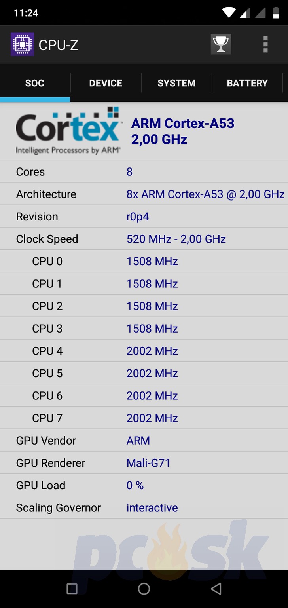Tap the Android home circle button

click(144, 589)
